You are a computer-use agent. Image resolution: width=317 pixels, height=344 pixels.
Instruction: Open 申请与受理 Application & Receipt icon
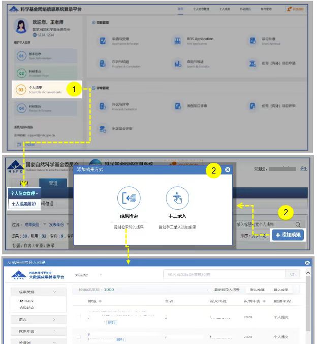pos(103,41)
